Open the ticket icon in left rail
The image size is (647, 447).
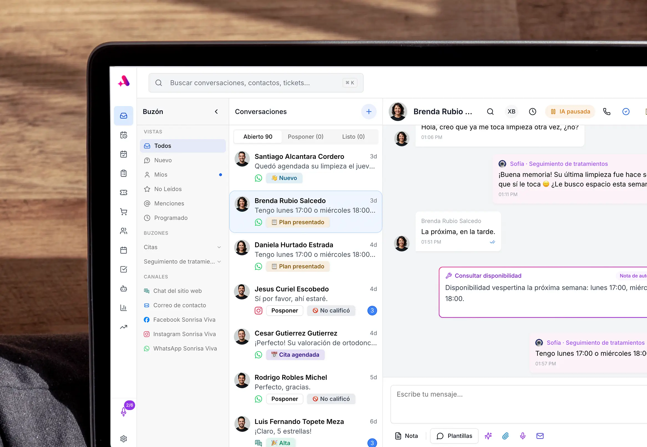click(123, 192)
